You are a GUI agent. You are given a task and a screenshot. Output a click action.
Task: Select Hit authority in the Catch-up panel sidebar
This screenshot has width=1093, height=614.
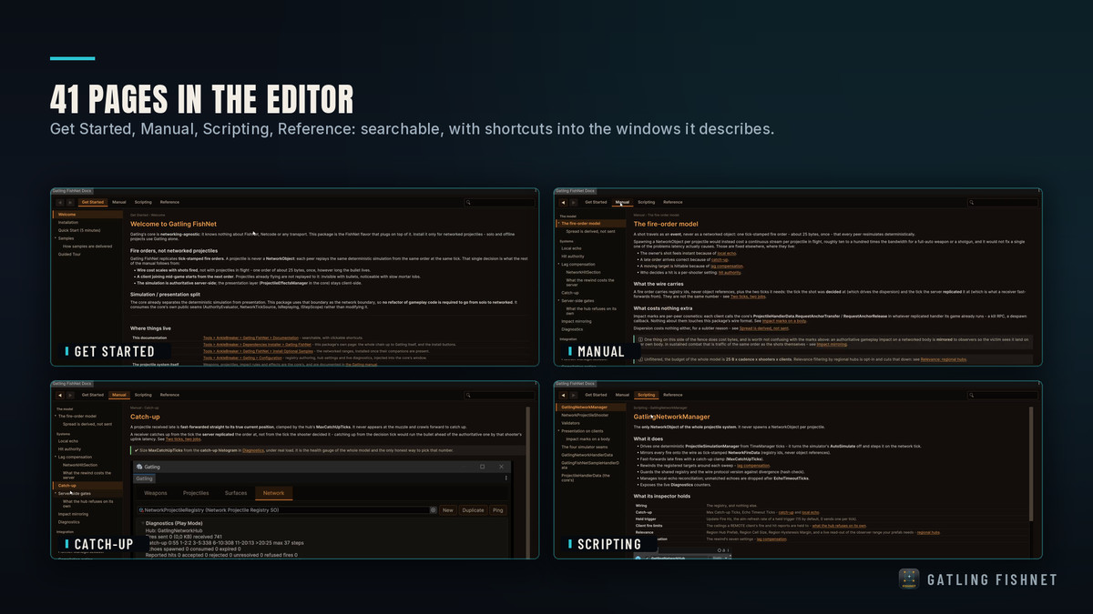pos(69,448)
